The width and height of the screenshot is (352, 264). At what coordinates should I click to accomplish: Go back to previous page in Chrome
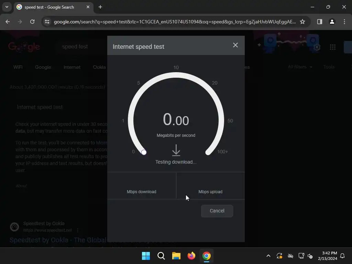8,22
